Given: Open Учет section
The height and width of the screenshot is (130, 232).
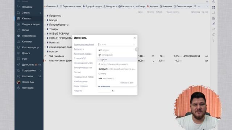Looking at the screenshot, I should click(x=25, y=59).
